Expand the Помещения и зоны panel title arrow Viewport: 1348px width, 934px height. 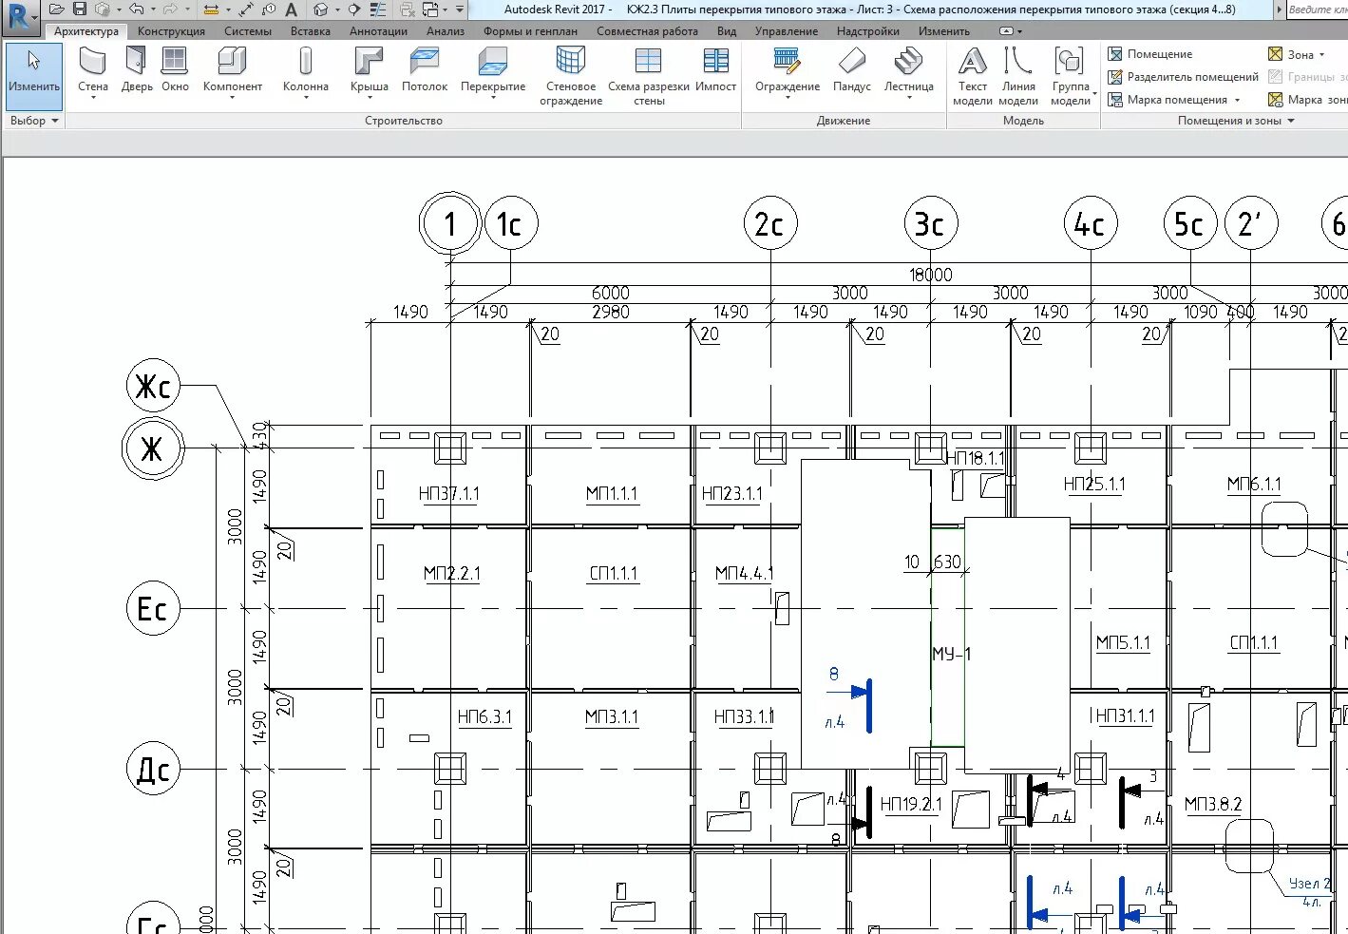click(x=1291, y=121)
